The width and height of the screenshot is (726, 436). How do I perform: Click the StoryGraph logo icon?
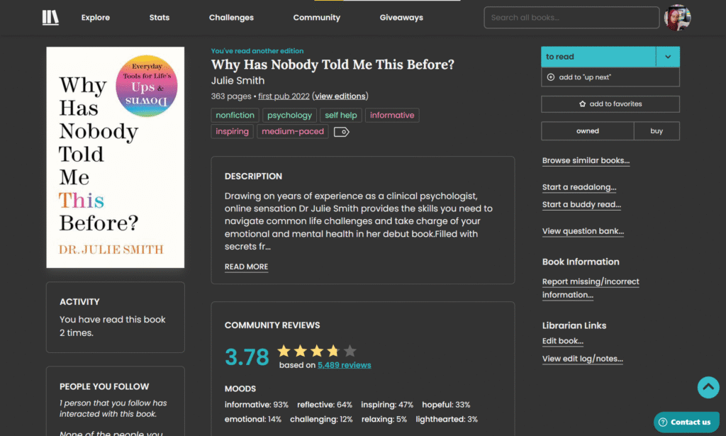(50, 18)
